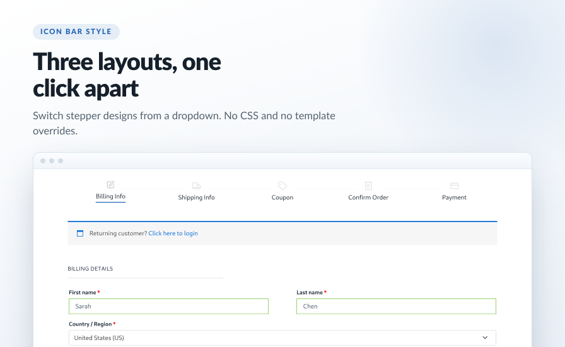Click the Shipping Info truck icon
Image resolution: width=565 pixels, height=347 pixels.
click(x=196, y=185)
